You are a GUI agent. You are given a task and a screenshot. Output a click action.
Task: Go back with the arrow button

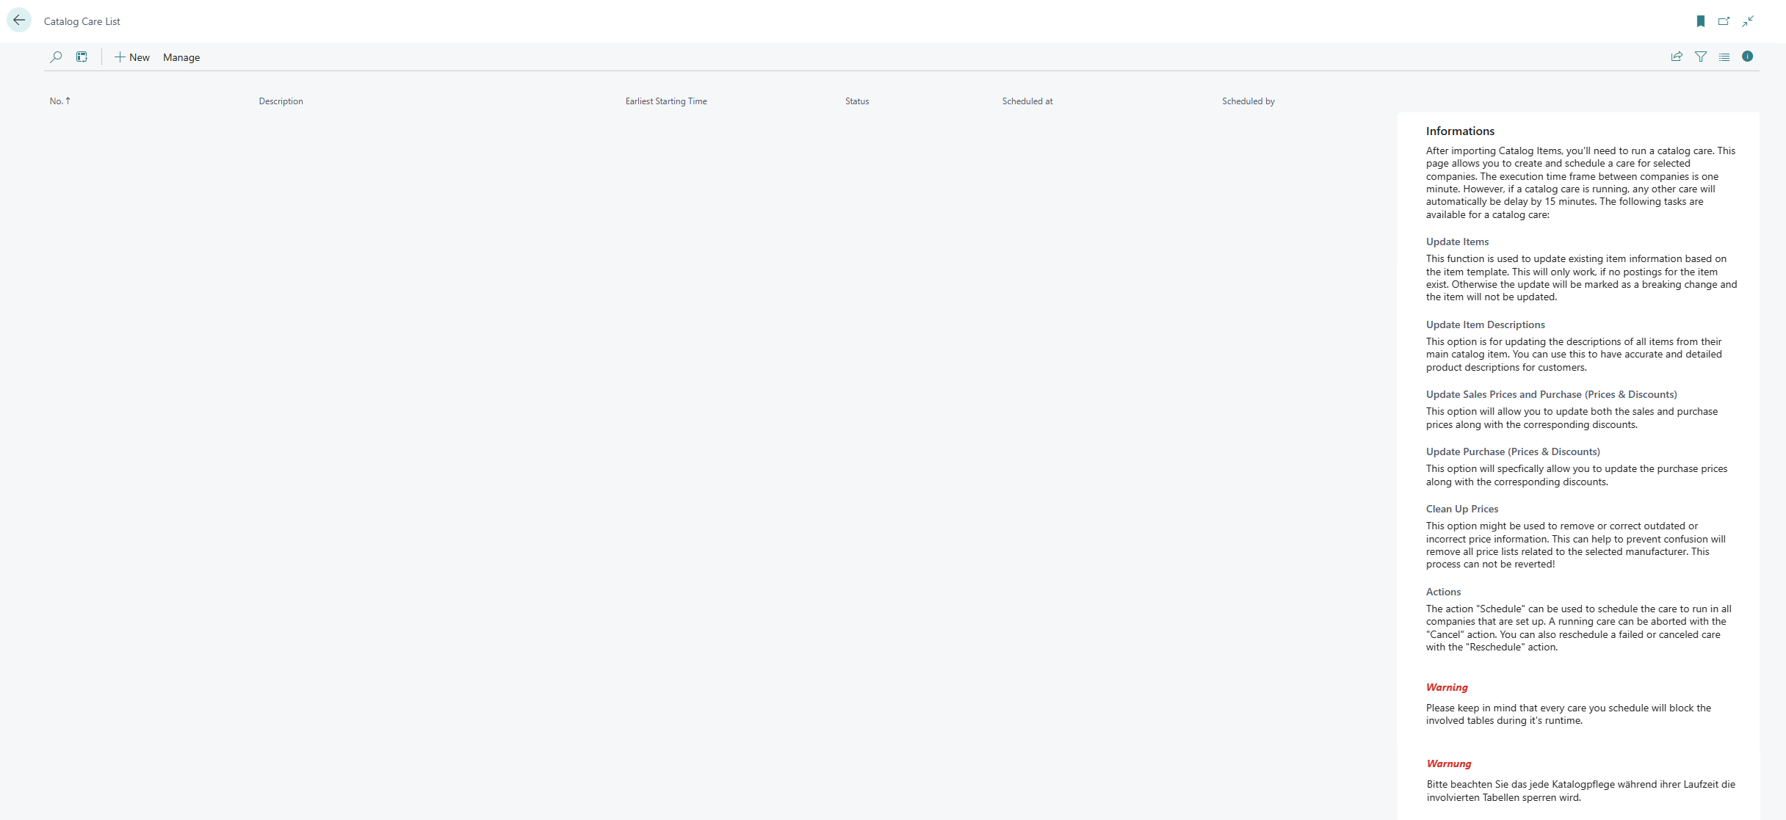19,21
